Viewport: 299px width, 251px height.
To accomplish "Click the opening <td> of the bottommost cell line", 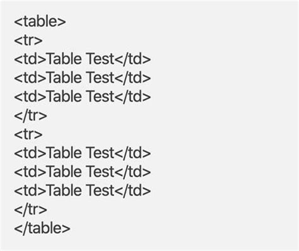I will point(30,190).
